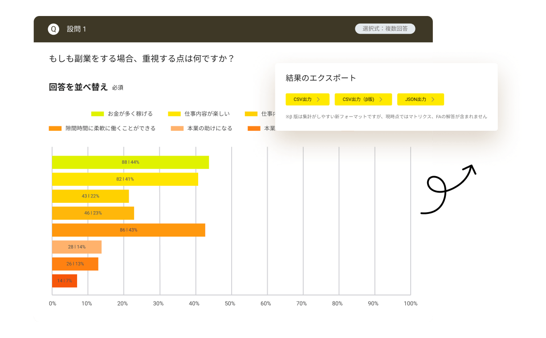Click the 結果のエクスポート heading
This screenshot has height=338, width=546.
(320, 77)
